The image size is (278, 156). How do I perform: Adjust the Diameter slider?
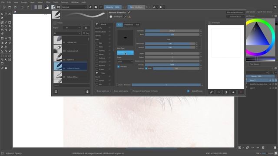[x=172, y=31]
